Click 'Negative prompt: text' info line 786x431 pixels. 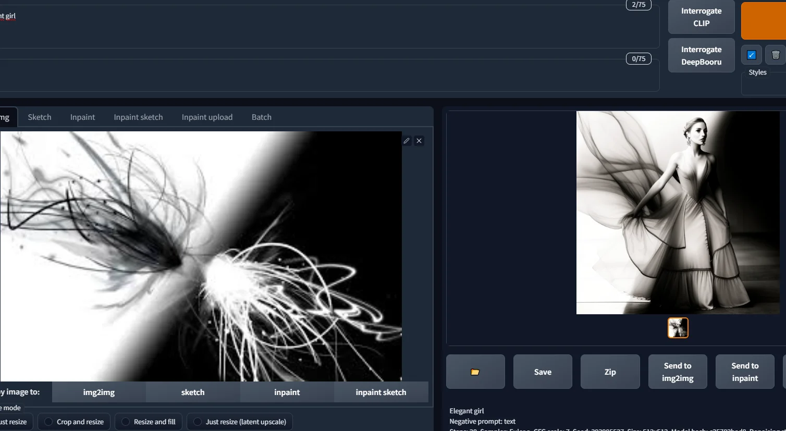pos(482,421)
